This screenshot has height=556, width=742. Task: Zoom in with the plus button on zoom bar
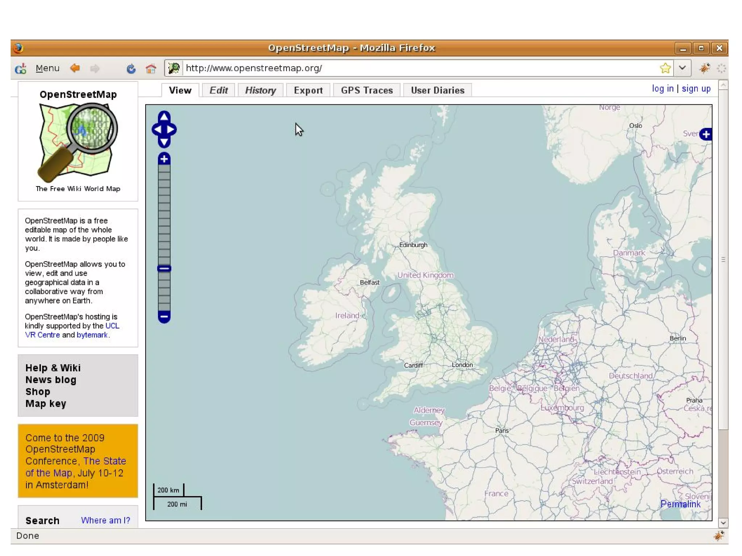[164, 159]
